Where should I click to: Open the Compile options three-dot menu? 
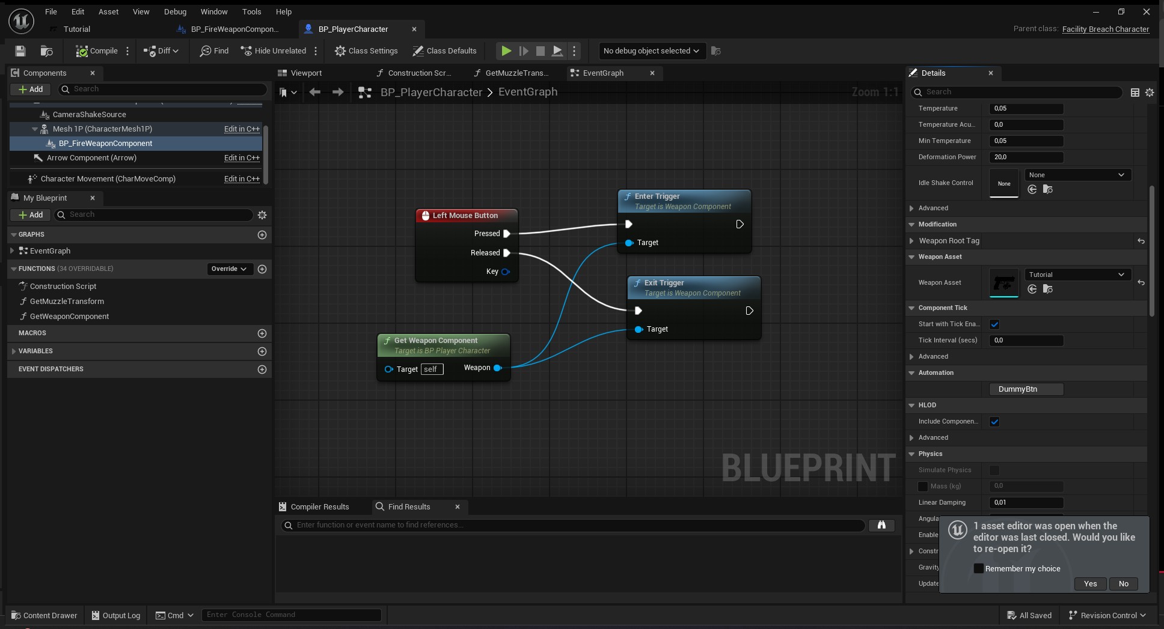pos(127,51)
